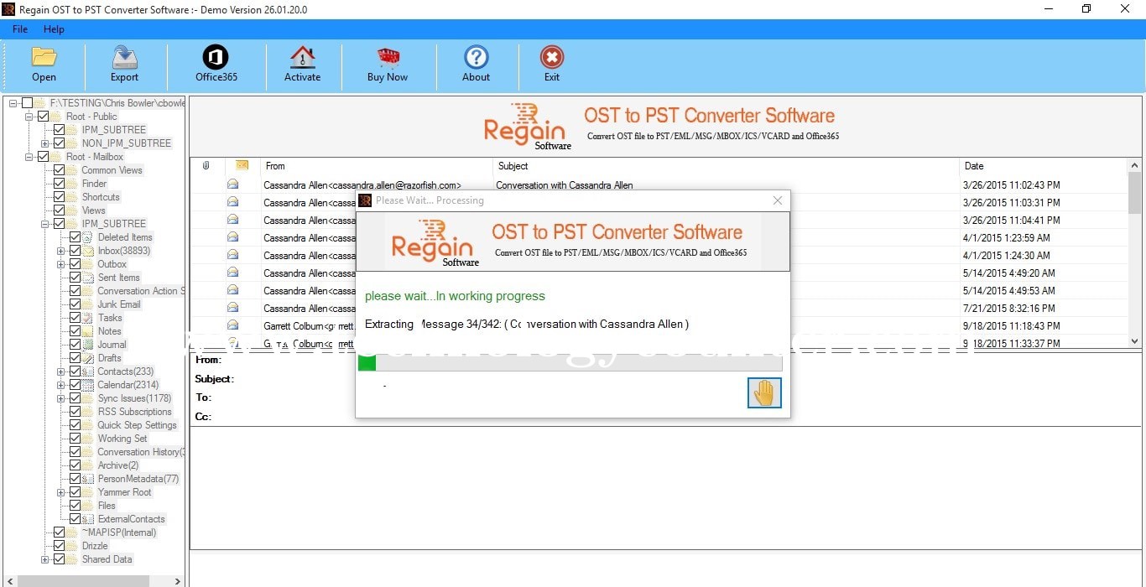Expand the Calendar(2314) folder node
1146x587 pixels.
(x=61, y=385)
